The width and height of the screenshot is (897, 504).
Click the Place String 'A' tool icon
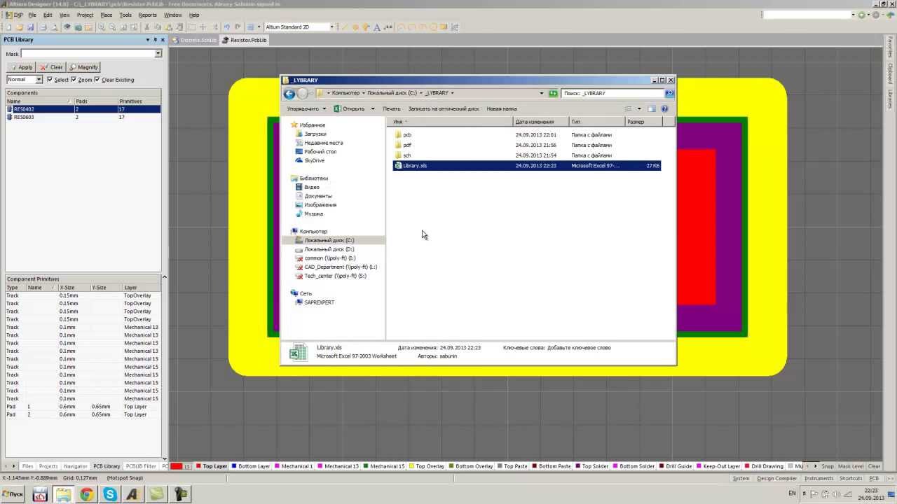[x=376, y=27]
